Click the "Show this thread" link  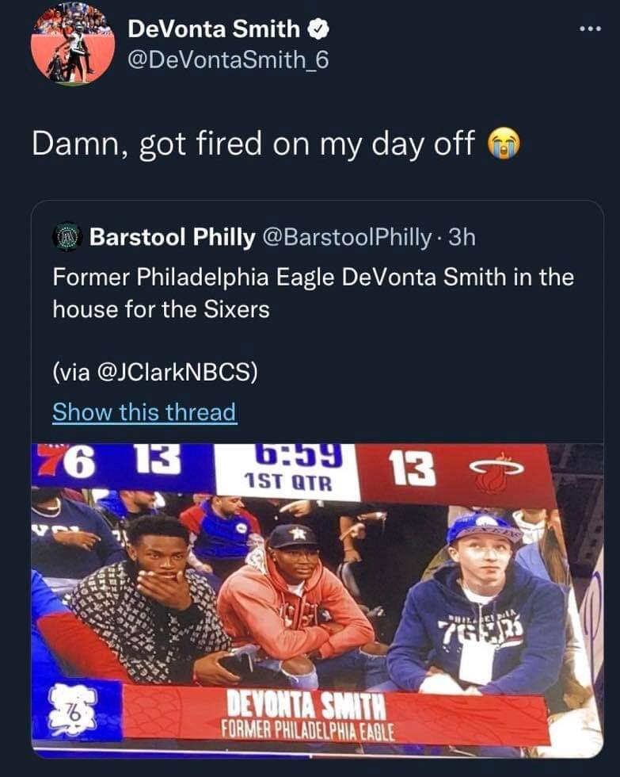[144, 412]
